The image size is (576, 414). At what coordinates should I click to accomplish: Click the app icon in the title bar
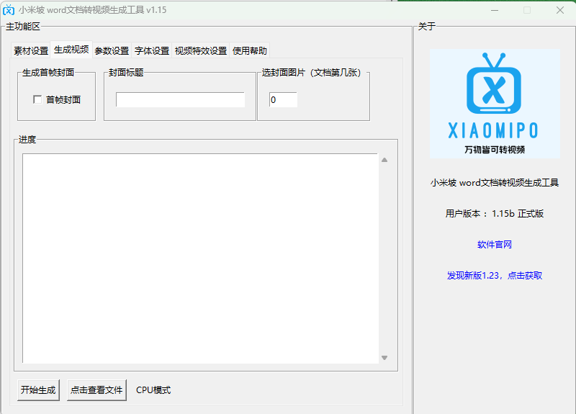[x=9, y=10]
